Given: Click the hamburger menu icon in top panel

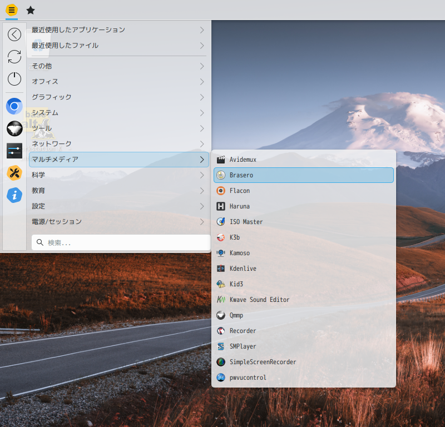Looking at the screenshot, I should [x=12, y=10].
